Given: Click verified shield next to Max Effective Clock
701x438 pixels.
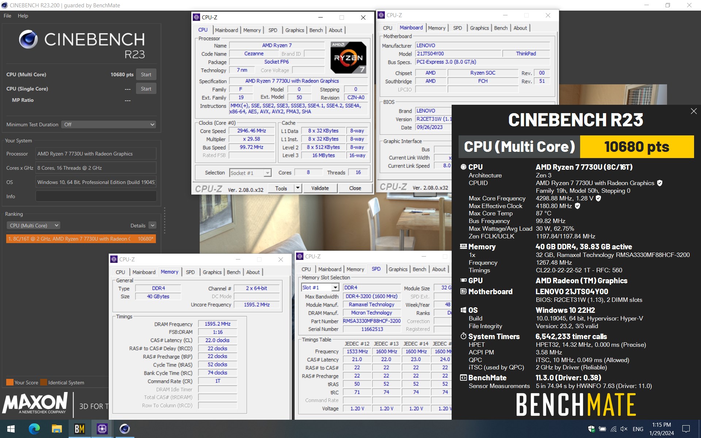Looking at the screenshot, I should 578,206.
